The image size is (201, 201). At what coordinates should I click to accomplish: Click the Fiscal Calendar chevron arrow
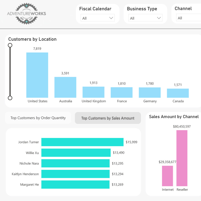point(111,18)
